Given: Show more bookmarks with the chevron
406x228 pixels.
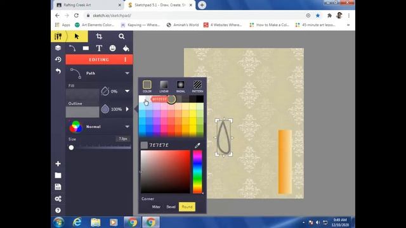Looking at the screenshot, I should pyautogui.click(x=348, y=25).
